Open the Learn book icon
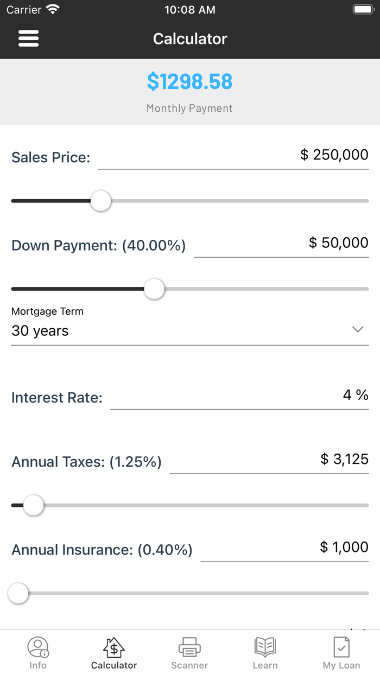Viewport: 380px width, 675px height. point(265,647)
